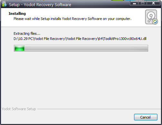This screenshot has height=125, width=162.
Task: Close the setup window with X
Action: click(x=154, y=3)
